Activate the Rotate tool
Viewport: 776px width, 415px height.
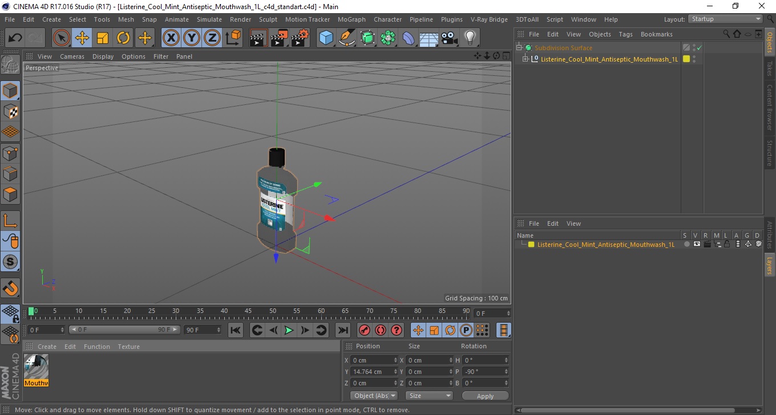[x=123, y=38]
